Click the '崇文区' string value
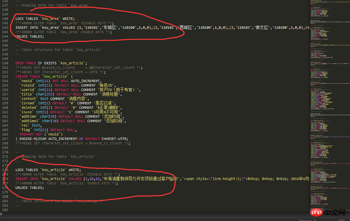Viewport: 350px width, 221px height. [x=261, y=28]
